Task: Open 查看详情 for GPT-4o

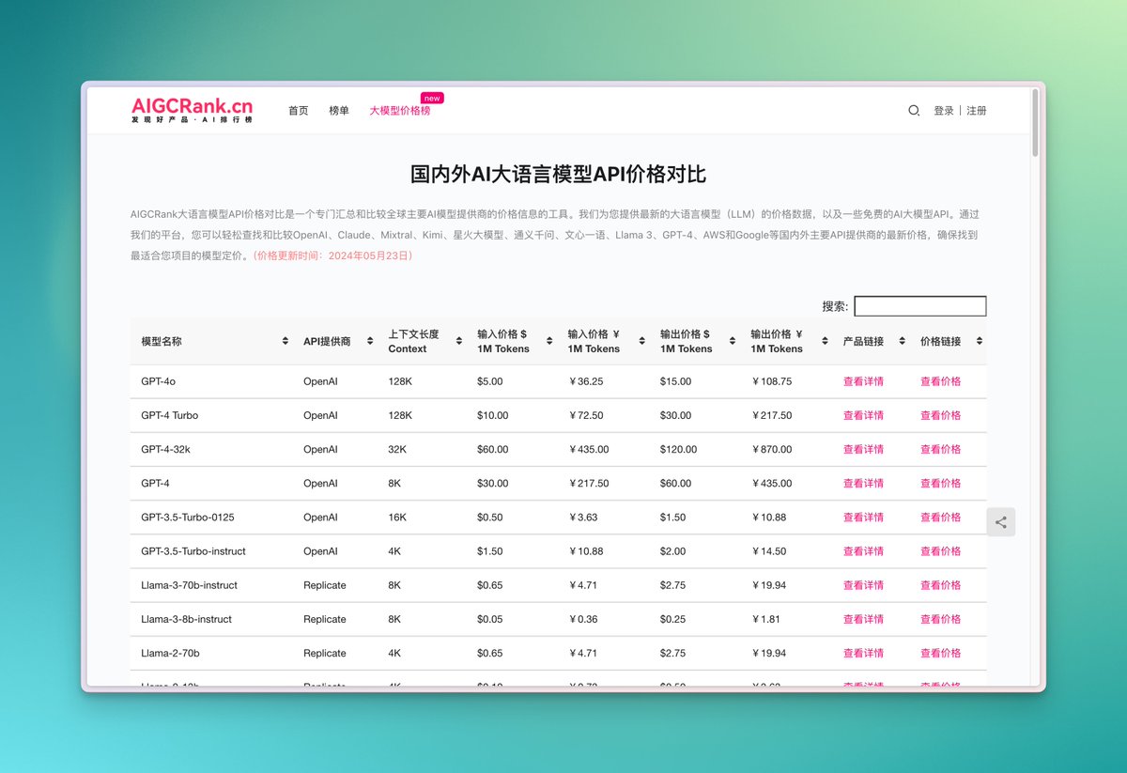Action: pos(863,381)
